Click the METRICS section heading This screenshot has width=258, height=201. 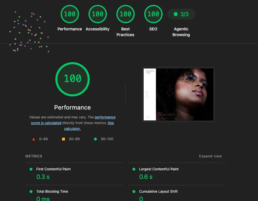click(x=34, y=156)
